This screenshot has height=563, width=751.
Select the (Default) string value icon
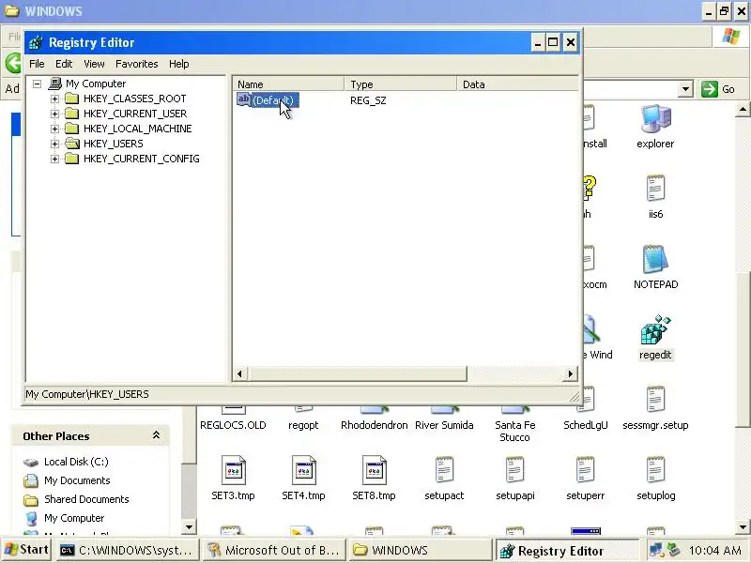point(244,99)
